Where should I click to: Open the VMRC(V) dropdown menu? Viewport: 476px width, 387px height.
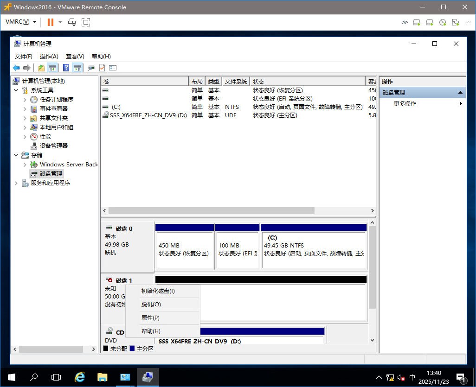[20, 22]
